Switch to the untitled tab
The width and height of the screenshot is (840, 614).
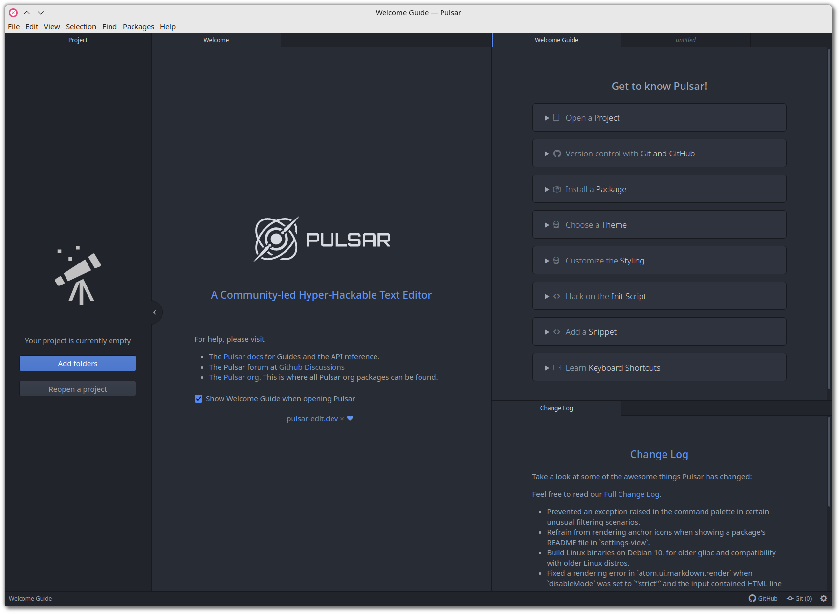point(685,40)
